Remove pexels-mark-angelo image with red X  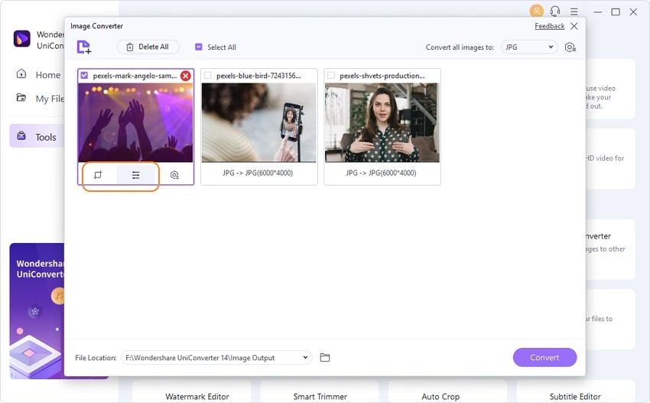point(186,76)
